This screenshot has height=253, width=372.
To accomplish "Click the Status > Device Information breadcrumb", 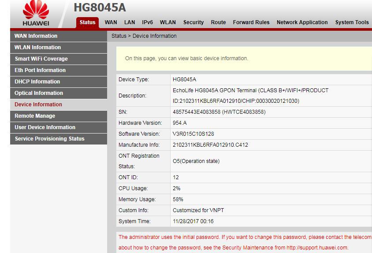I will (x=144, y=36).
